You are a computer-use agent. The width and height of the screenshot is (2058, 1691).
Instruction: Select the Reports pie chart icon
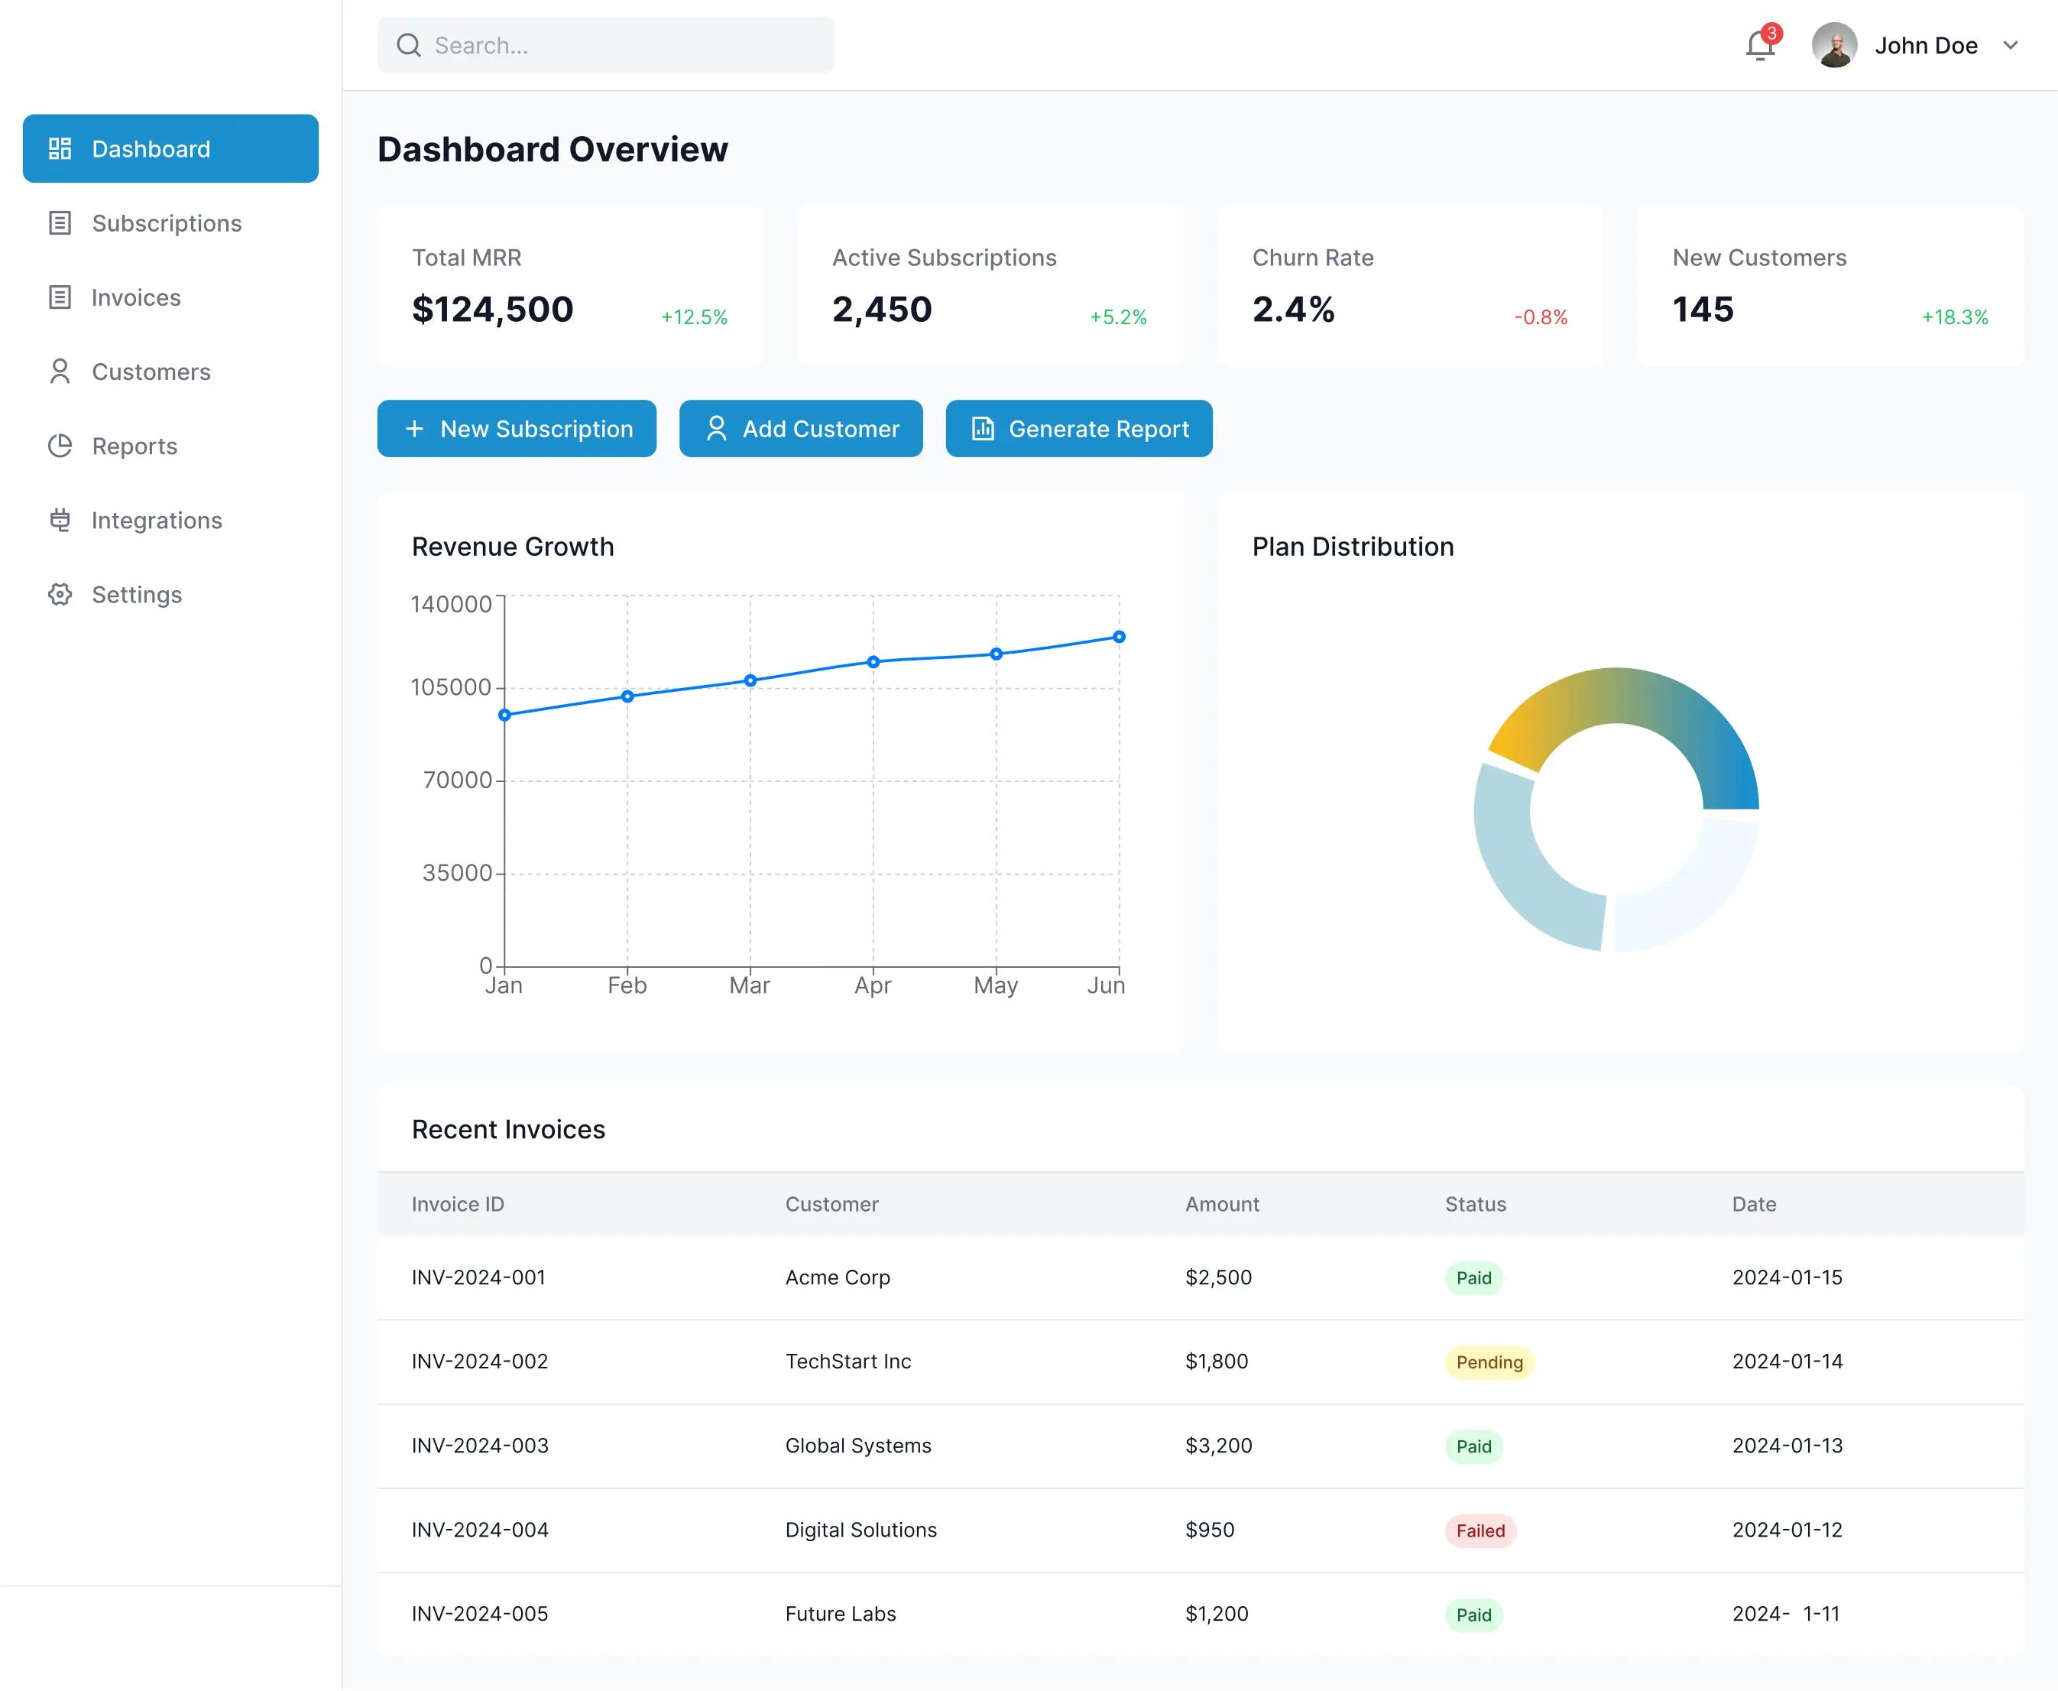click(60, 445)
